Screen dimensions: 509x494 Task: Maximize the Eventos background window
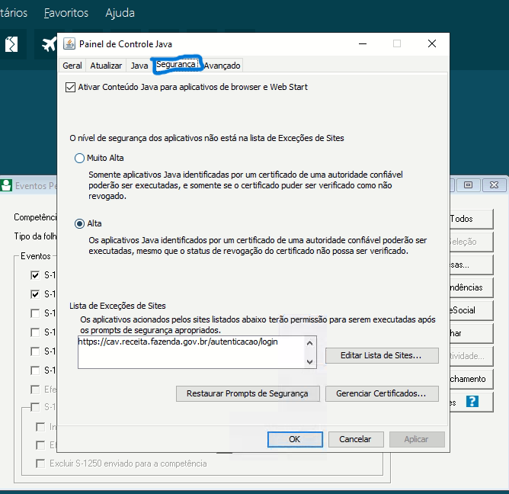[468, 184]
